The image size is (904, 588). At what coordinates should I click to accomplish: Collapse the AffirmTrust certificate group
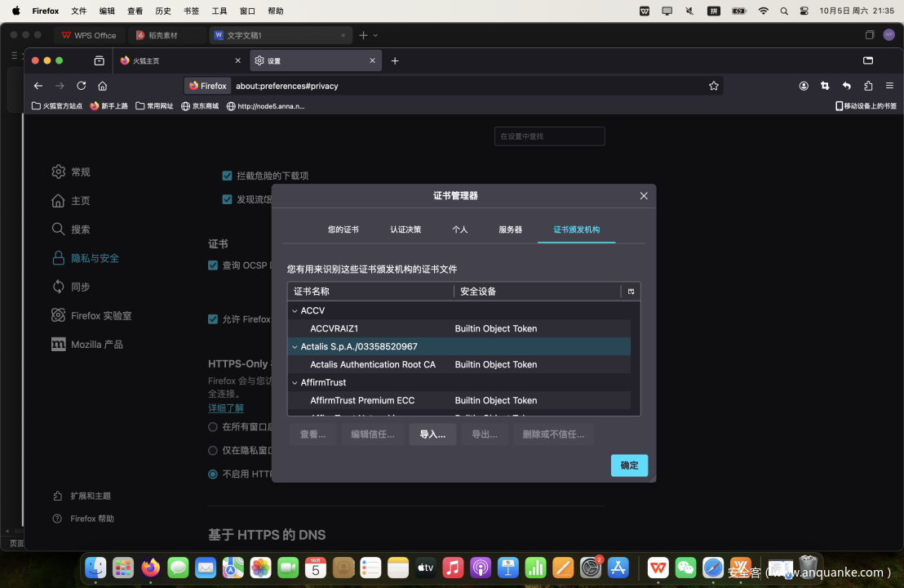click(295, 383)
